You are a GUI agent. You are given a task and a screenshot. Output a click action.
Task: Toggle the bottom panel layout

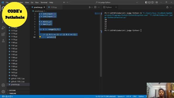[149, 2]
